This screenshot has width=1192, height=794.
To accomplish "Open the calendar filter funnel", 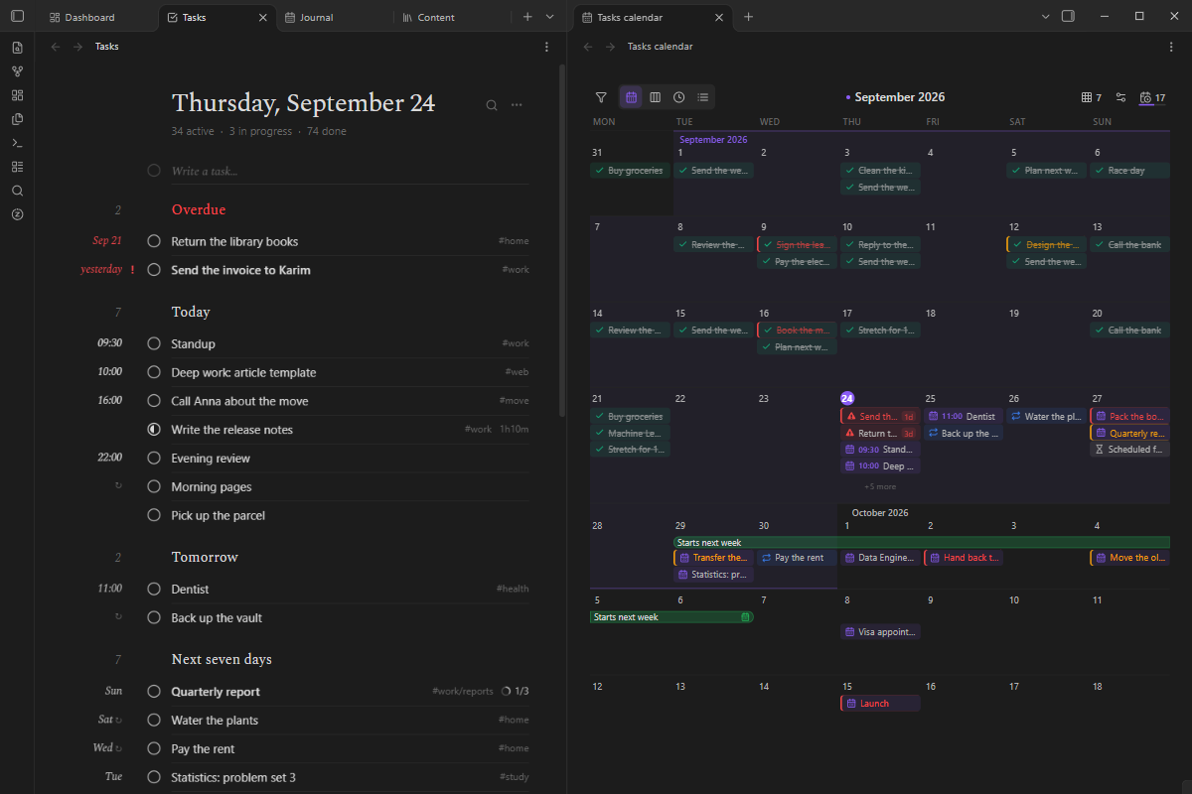I will tap(601, 97).
